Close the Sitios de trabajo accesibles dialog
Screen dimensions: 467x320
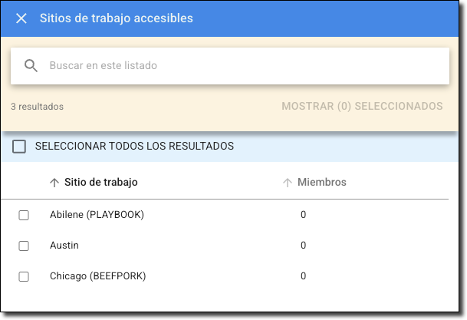[x=21, y=18]
